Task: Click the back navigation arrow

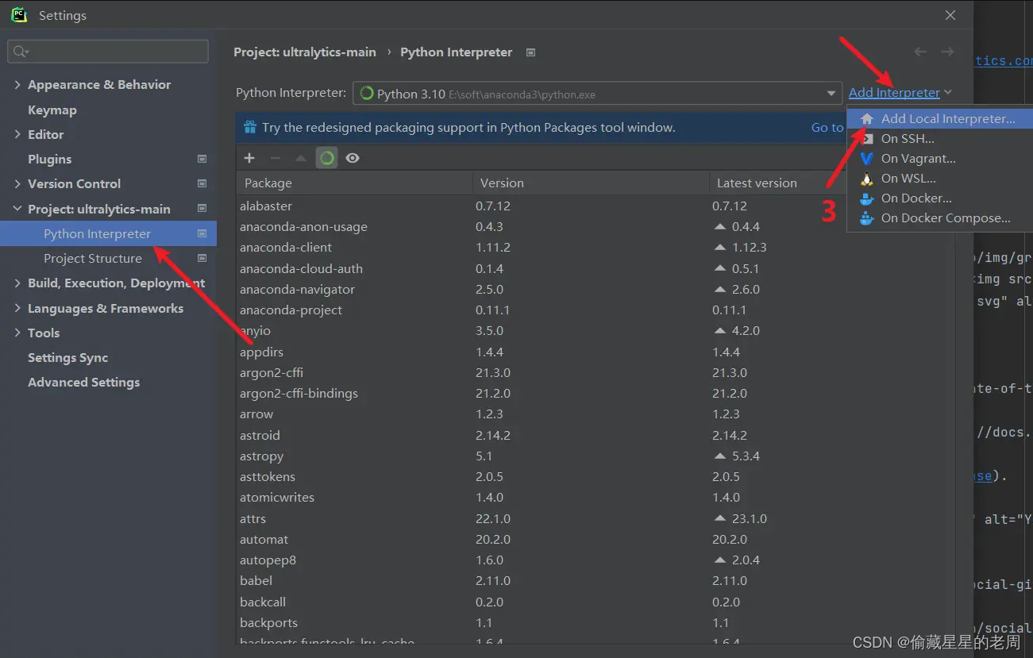Action: coord(920,52)
